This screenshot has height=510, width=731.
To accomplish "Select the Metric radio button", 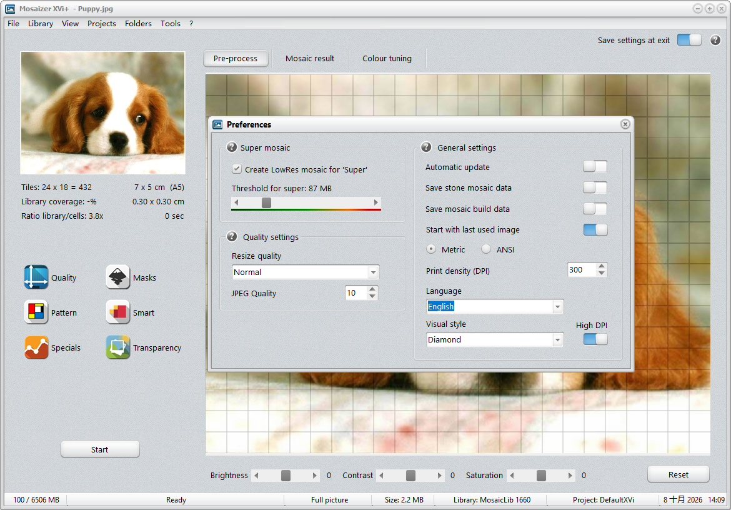I will point(431,249).
